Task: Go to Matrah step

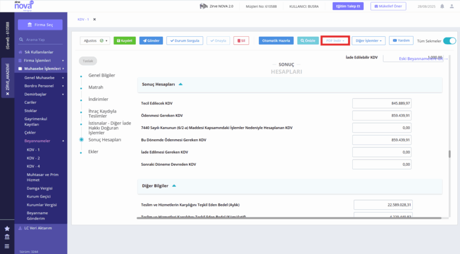Action: pyautogui.click(x=96, y=87)
